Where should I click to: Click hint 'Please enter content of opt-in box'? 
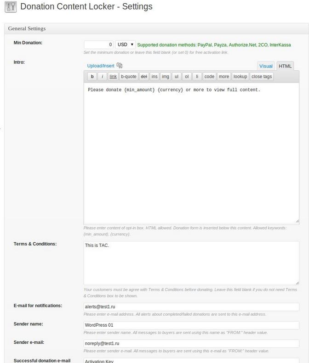point(185,231)
